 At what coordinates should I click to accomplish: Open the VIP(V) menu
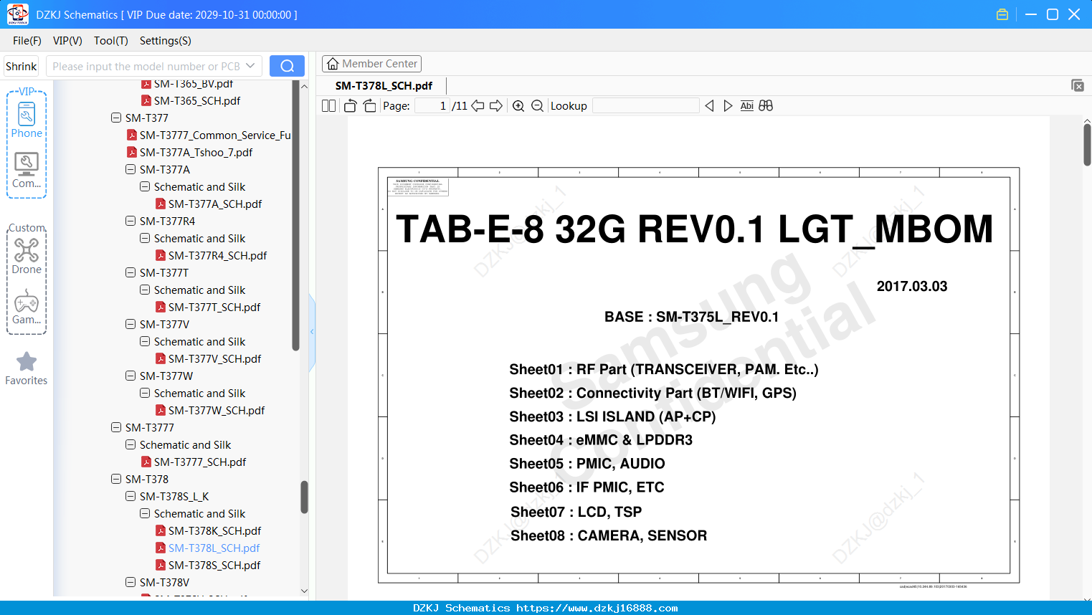(67, 41)
